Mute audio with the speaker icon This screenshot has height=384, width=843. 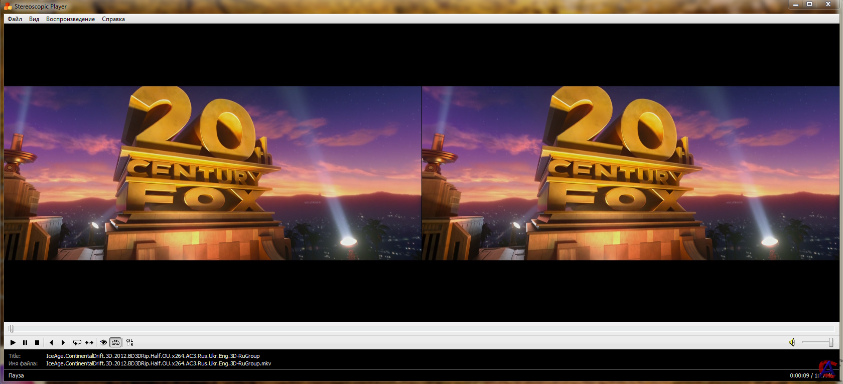click(792, 342)
